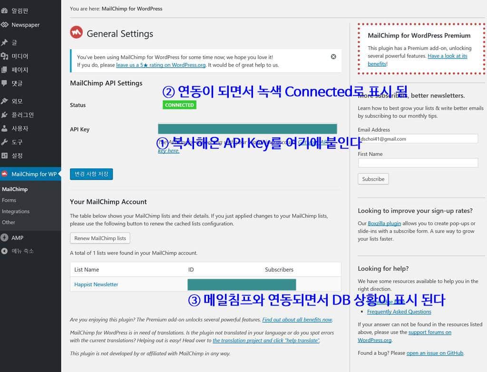Dismiss the rating notification with the X
Image resolution: width=487 pixels, height=372 pixels.
click(333, 56)
